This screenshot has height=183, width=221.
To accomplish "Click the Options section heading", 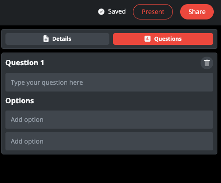I will (20, 101).
